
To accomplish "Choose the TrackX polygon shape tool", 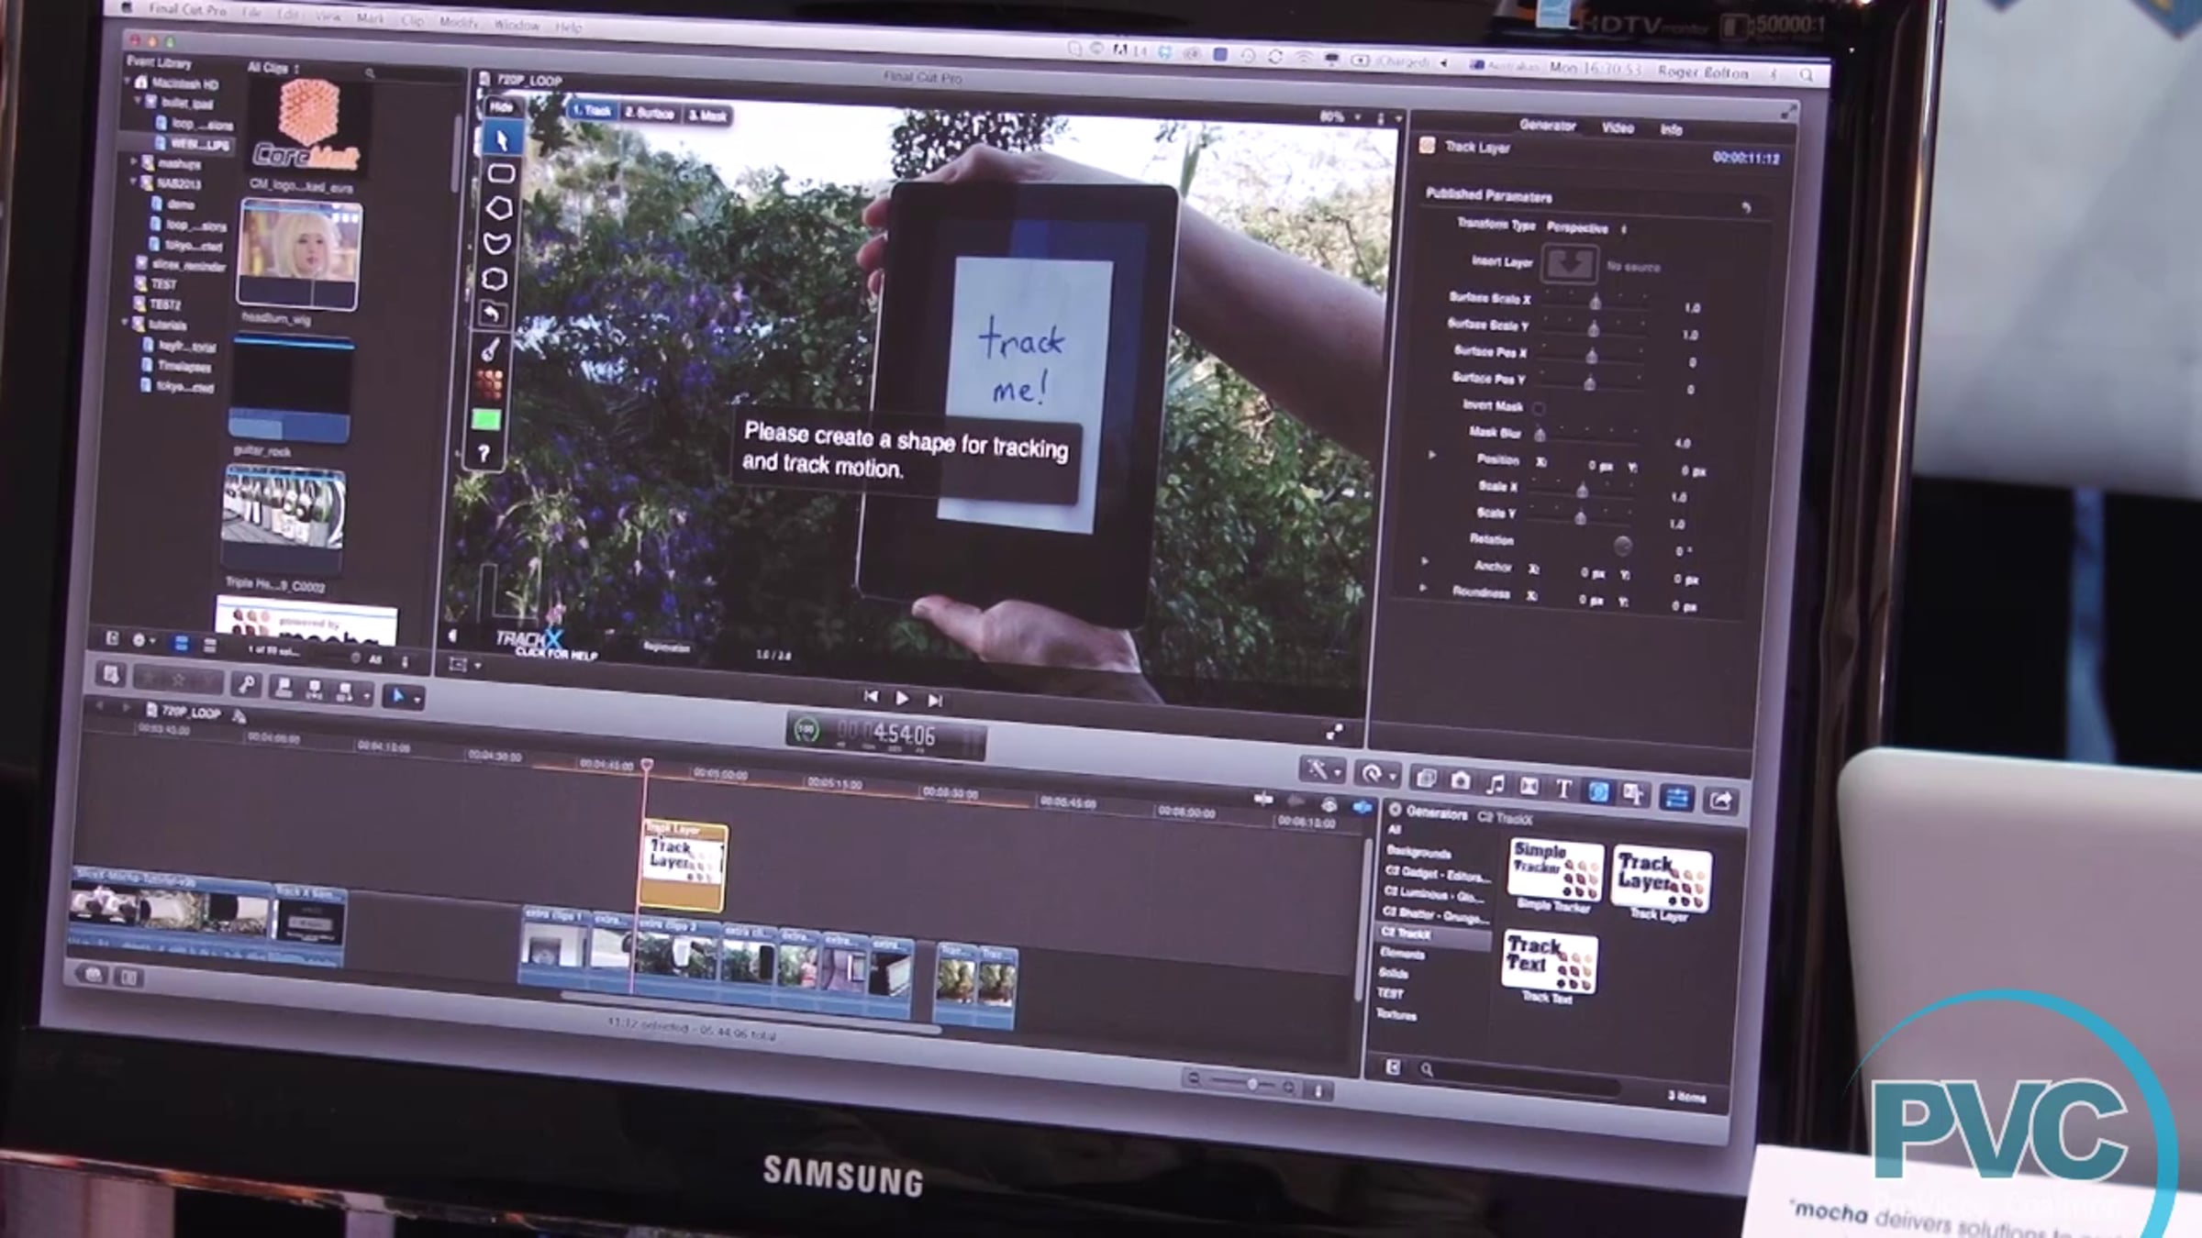I will coord(499,208).
